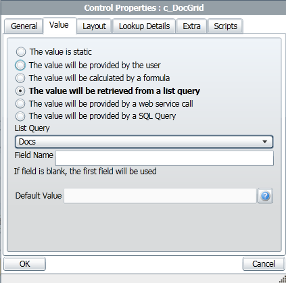Select 'The value is static' option
Image resolution: width=286 pixels, height=283 pixels.
21,52
